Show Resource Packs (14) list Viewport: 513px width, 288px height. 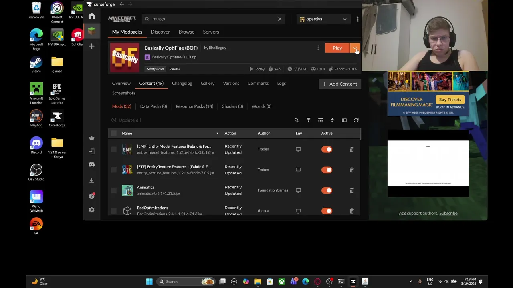click(x=194, y=106)
